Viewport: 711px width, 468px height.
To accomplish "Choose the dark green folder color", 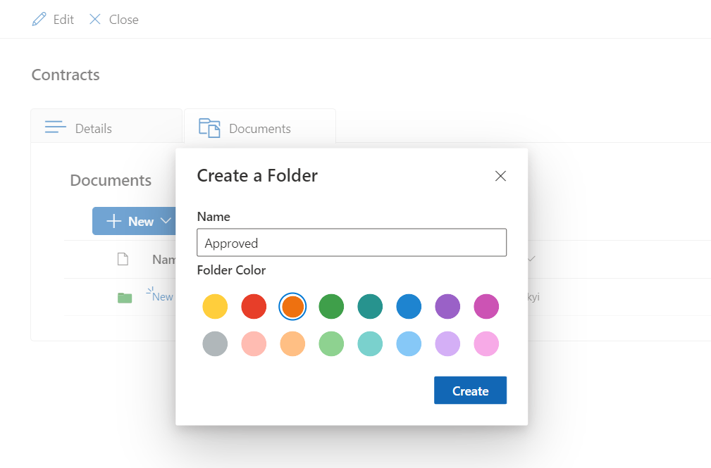I will [x=331, y=307].
